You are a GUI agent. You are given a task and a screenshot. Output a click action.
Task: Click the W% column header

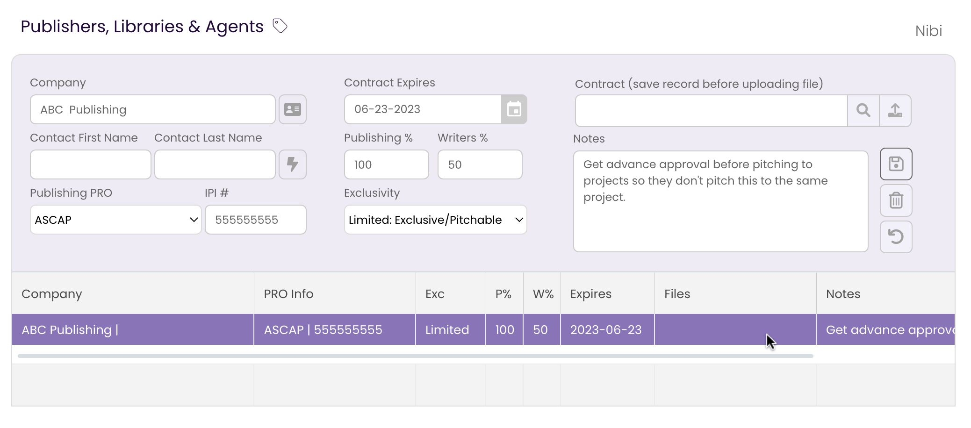tap(542, 294)
